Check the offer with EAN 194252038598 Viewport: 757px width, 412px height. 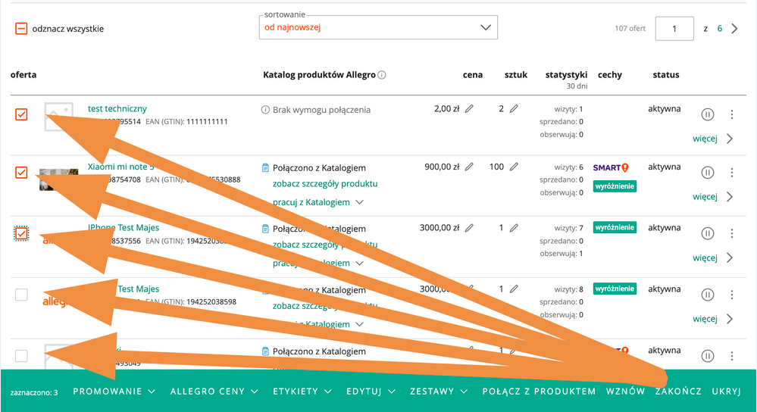[21, 295]
